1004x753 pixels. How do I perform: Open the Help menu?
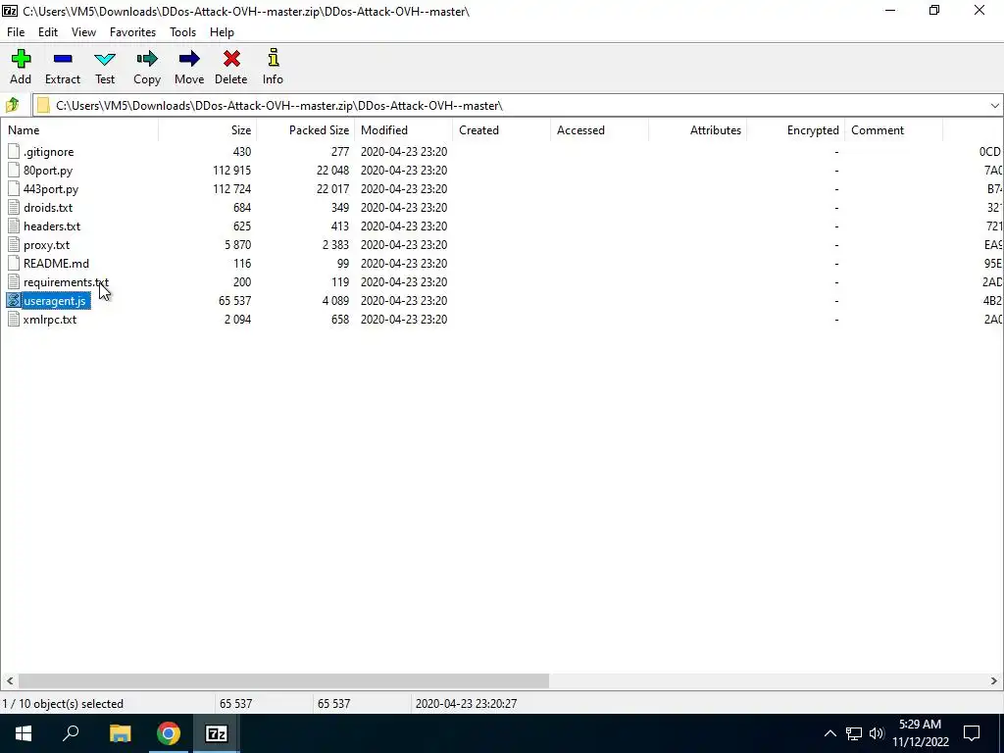tap(222, 32)
